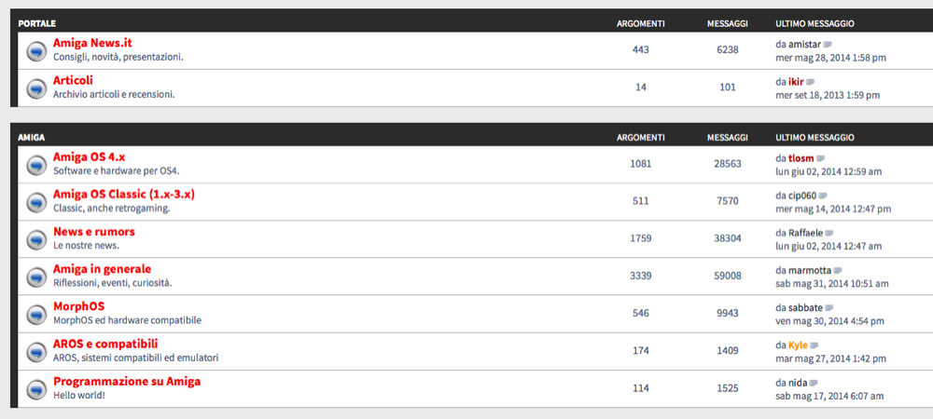Click the forum status icon beside Amiga News.it
933x419 pixels.
click(37, 51)
